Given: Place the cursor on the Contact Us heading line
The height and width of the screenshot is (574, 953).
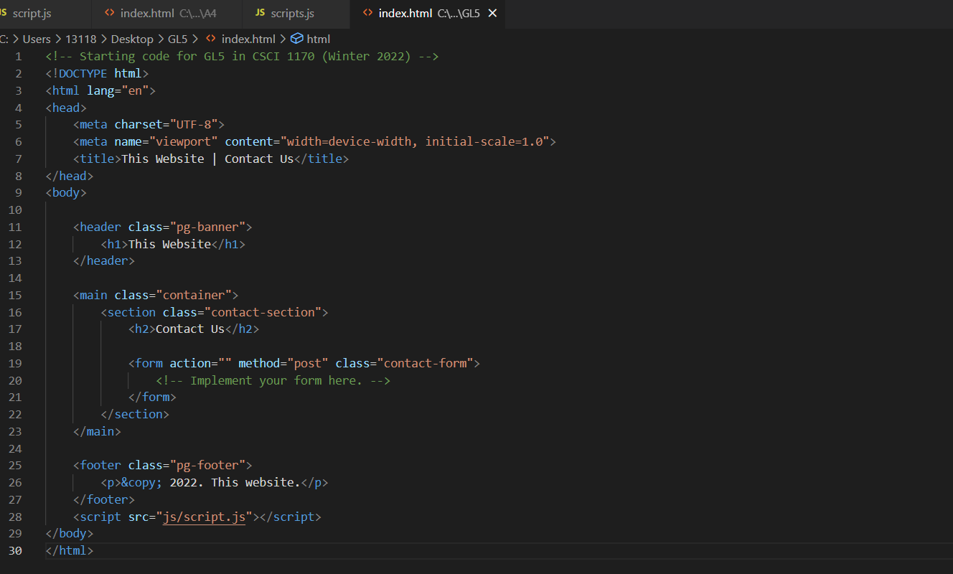Looking at the screenshot, I should [191, 329].
